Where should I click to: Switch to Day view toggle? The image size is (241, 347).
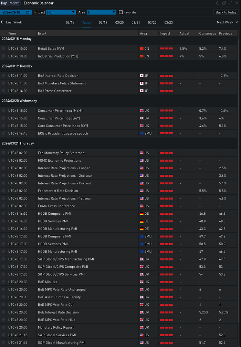4,3
